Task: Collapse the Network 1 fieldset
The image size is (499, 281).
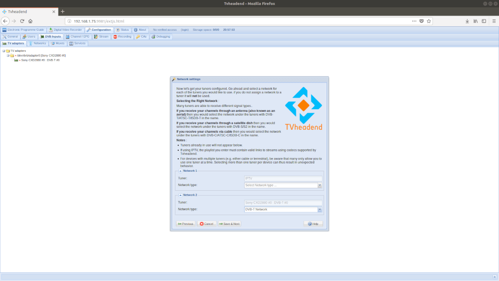Action: pos(180,171)
